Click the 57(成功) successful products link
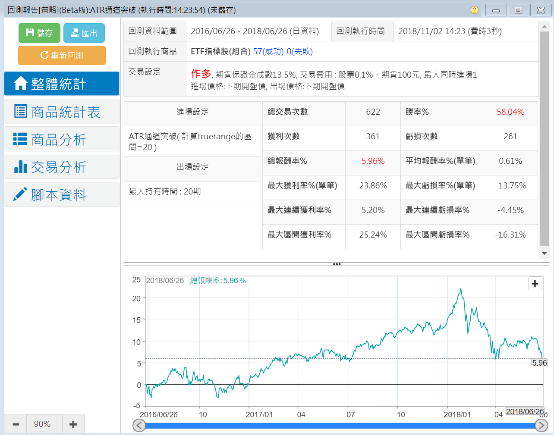The image size is (554, 435). (x=268, y=52)
